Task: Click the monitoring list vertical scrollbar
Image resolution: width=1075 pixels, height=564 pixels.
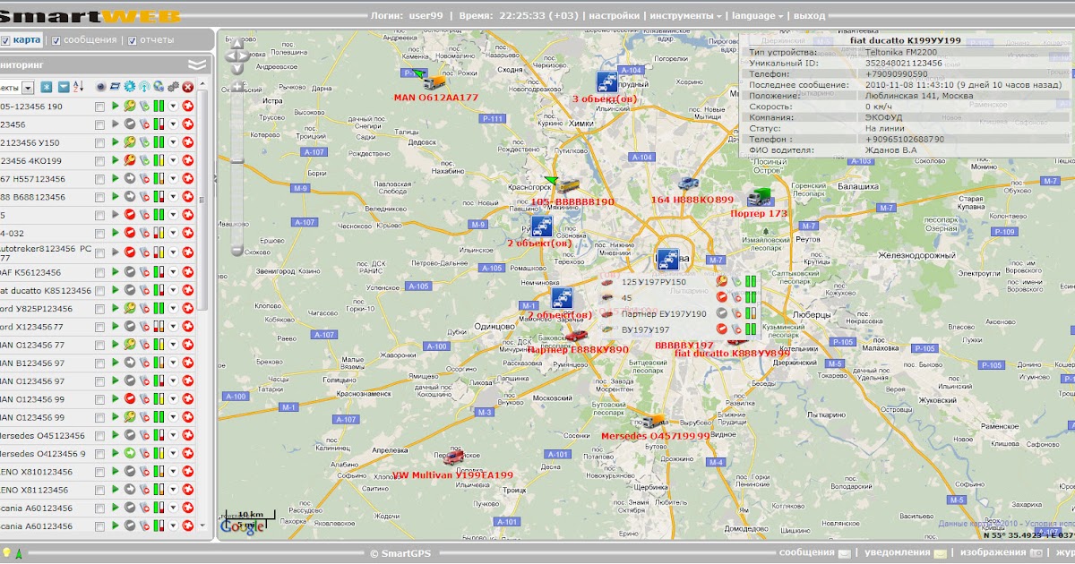Action: tap(202, 198)
